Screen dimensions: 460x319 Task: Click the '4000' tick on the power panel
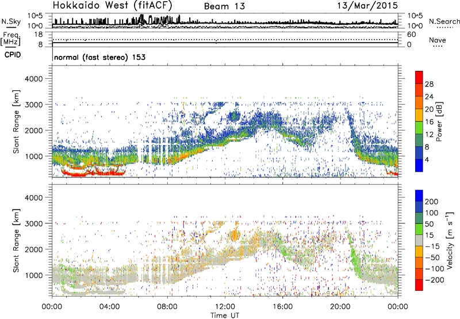click(33, 79)
